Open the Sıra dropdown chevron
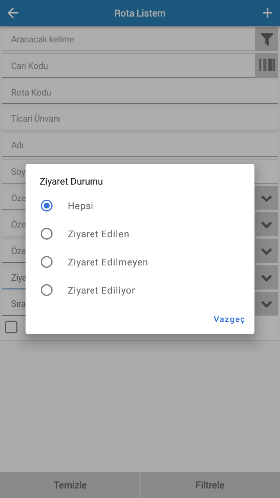 [x=267, y=304]
